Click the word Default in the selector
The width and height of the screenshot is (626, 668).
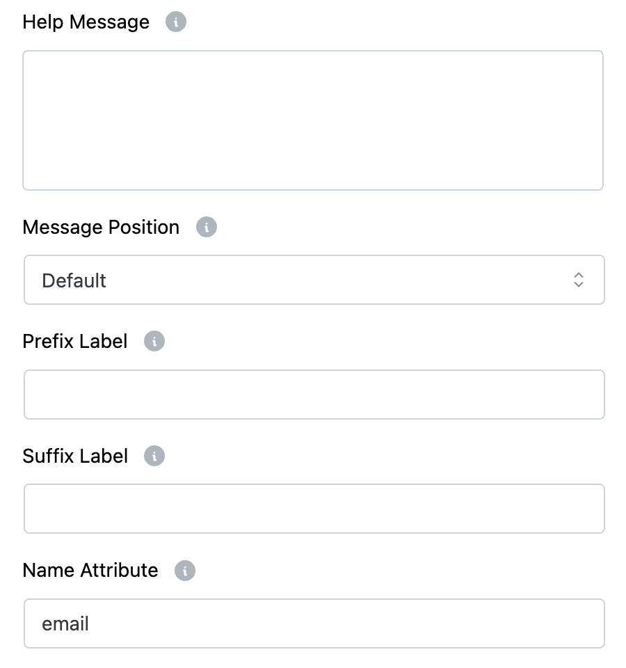tap(74, 280)
